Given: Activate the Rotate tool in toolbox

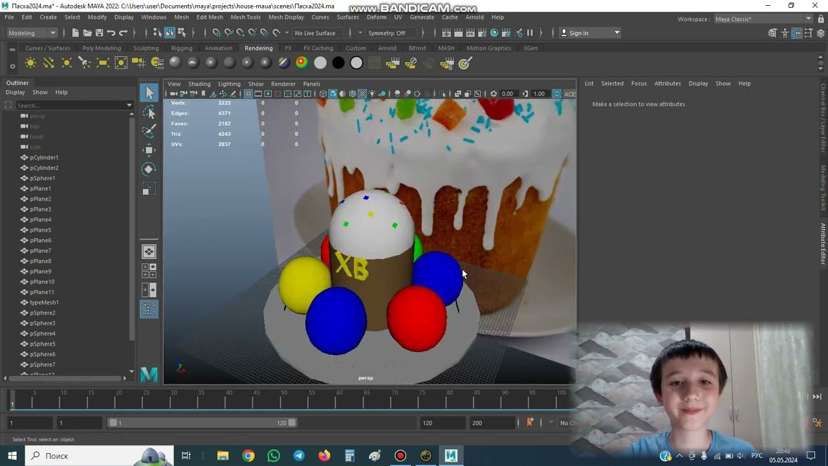Looking at the screenshot, I should point(149,170).
